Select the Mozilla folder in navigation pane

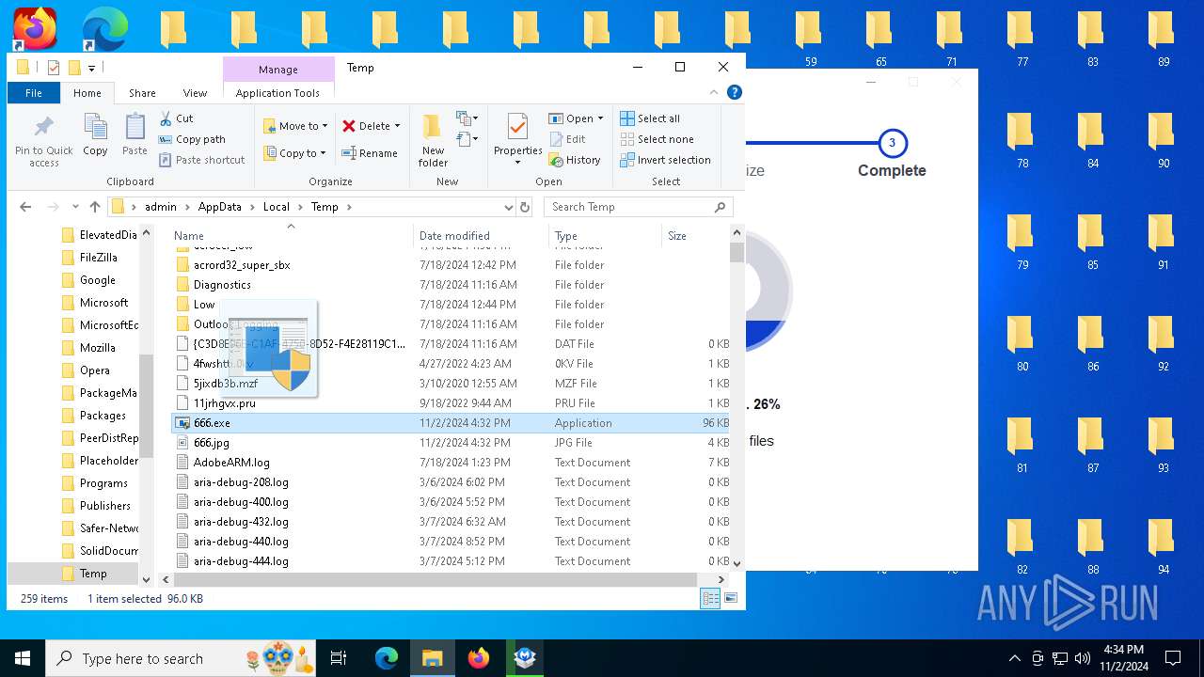click(x=97, y=348)
